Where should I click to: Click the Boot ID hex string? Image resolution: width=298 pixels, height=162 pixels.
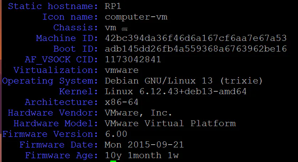pos(196,49)
